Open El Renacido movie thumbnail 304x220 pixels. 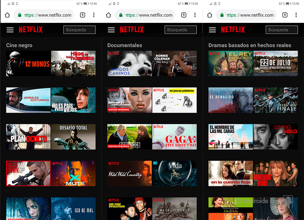tap(230, 100)
